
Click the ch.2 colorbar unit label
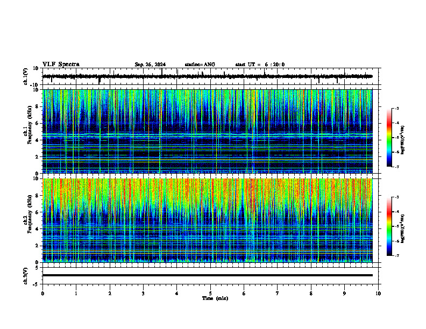pos(403,228)
